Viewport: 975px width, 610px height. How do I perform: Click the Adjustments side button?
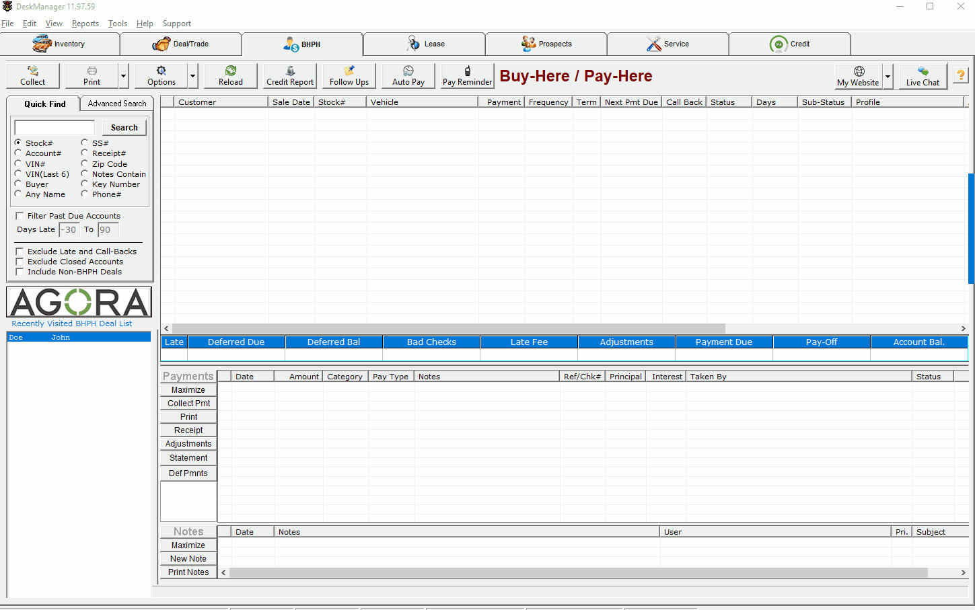188,444
